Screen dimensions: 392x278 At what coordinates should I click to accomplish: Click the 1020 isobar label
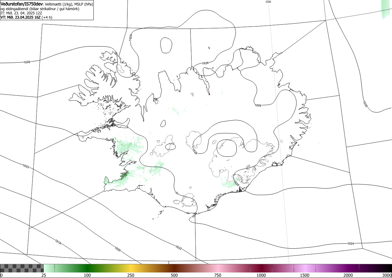(117, 249)
